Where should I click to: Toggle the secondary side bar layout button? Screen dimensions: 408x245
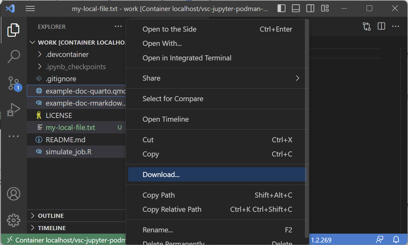click(310, 9)
